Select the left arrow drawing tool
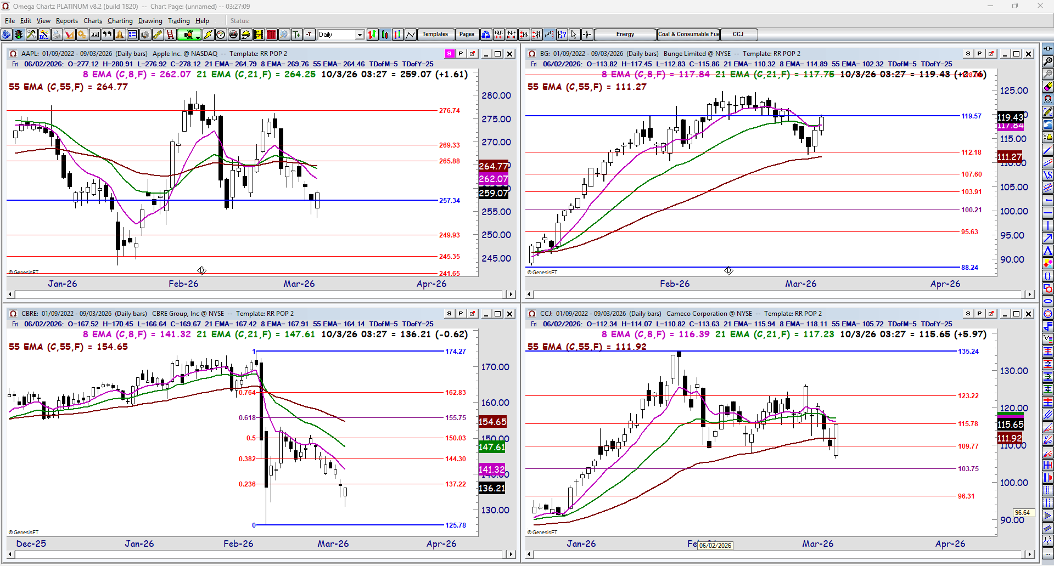Image resolution: width=1054 pixels, height=566 pixels. point(1048,200)
